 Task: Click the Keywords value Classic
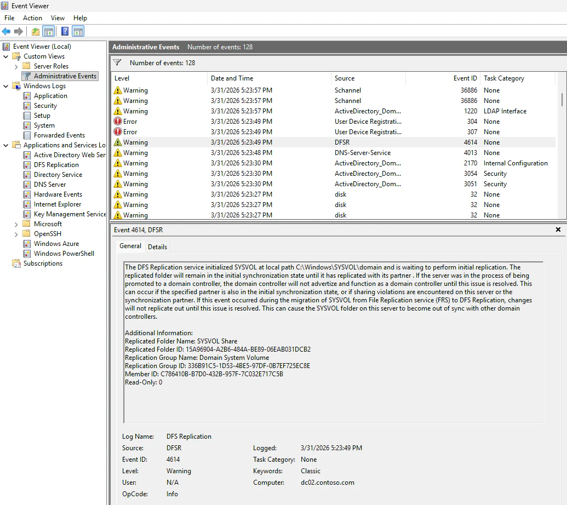(x=310, y=470)
